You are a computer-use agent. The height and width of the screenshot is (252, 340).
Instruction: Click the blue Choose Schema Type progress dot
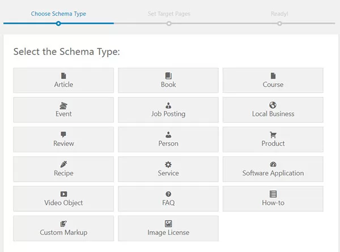(58, 23)
